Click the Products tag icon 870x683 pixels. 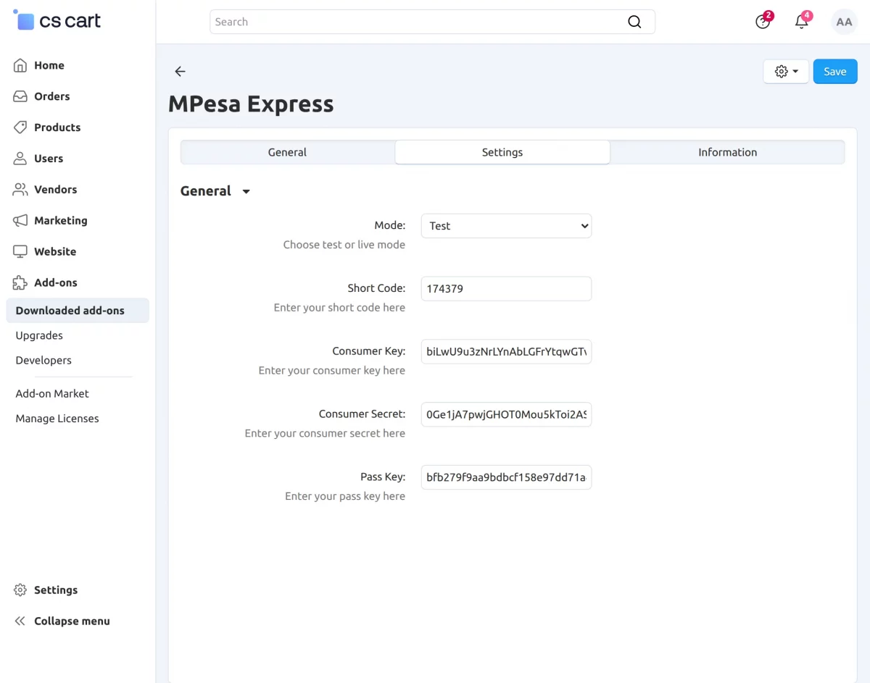coord(20,127)
